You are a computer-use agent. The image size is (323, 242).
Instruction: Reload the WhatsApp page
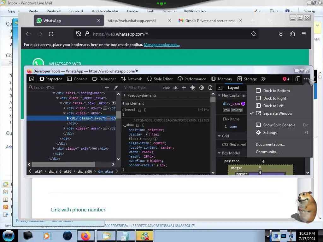pyautogui.click(x=51, y=34)
